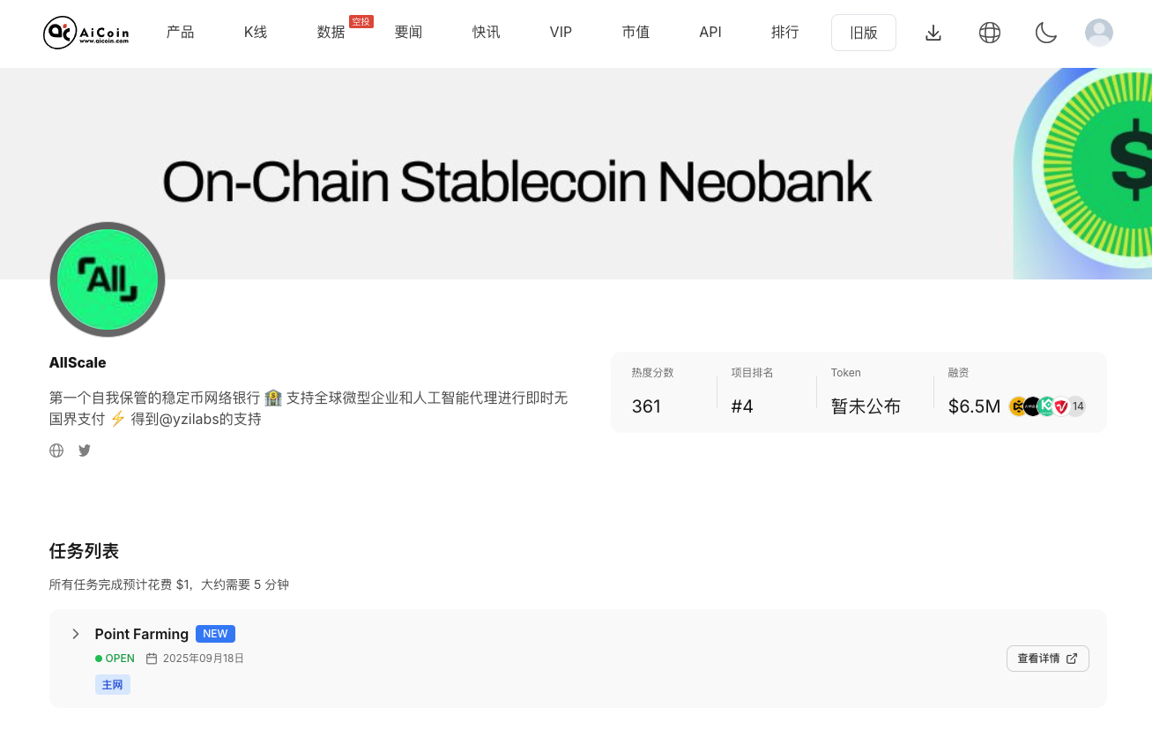Toggle dark mode with the moon icon
Viewport: 1152px width, 737px height.
1045,33
